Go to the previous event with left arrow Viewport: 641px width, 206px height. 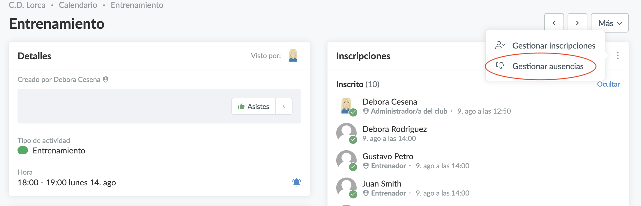coord(554,23)
